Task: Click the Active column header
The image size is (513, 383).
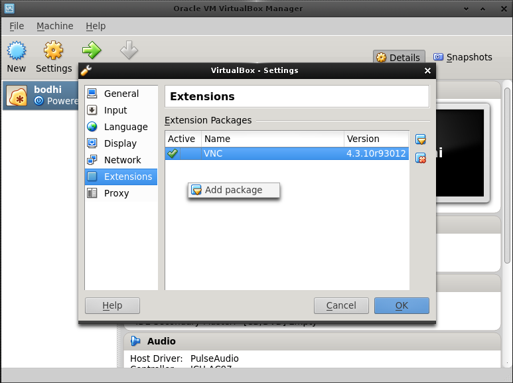Action: 183,139
